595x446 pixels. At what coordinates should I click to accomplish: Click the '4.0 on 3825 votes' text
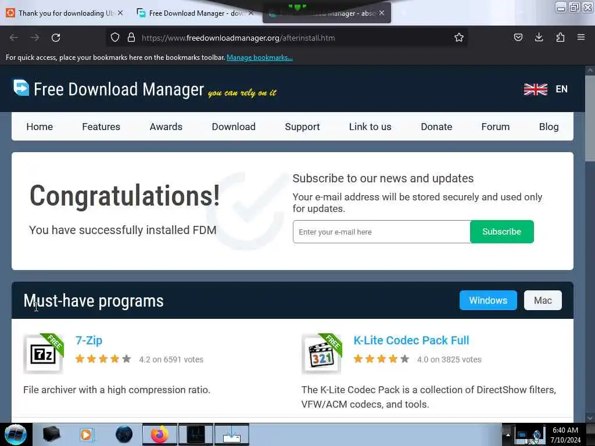point(449,359)
